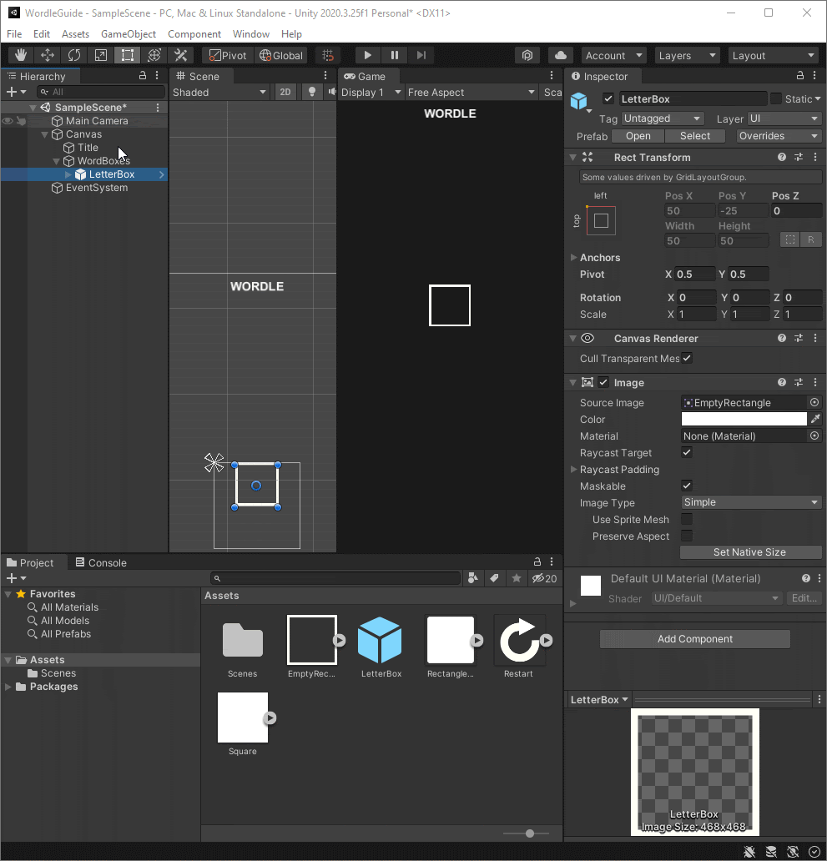Screen dimensions: 827x861
Task: Open the Layout dropdown
Action: (x=773, y=55)
